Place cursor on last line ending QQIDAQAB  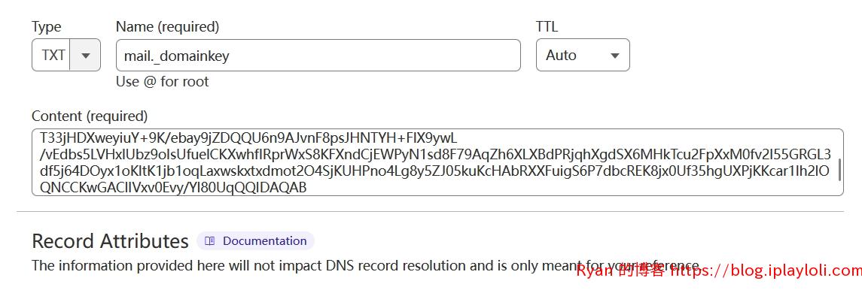[x=173, y=188]
